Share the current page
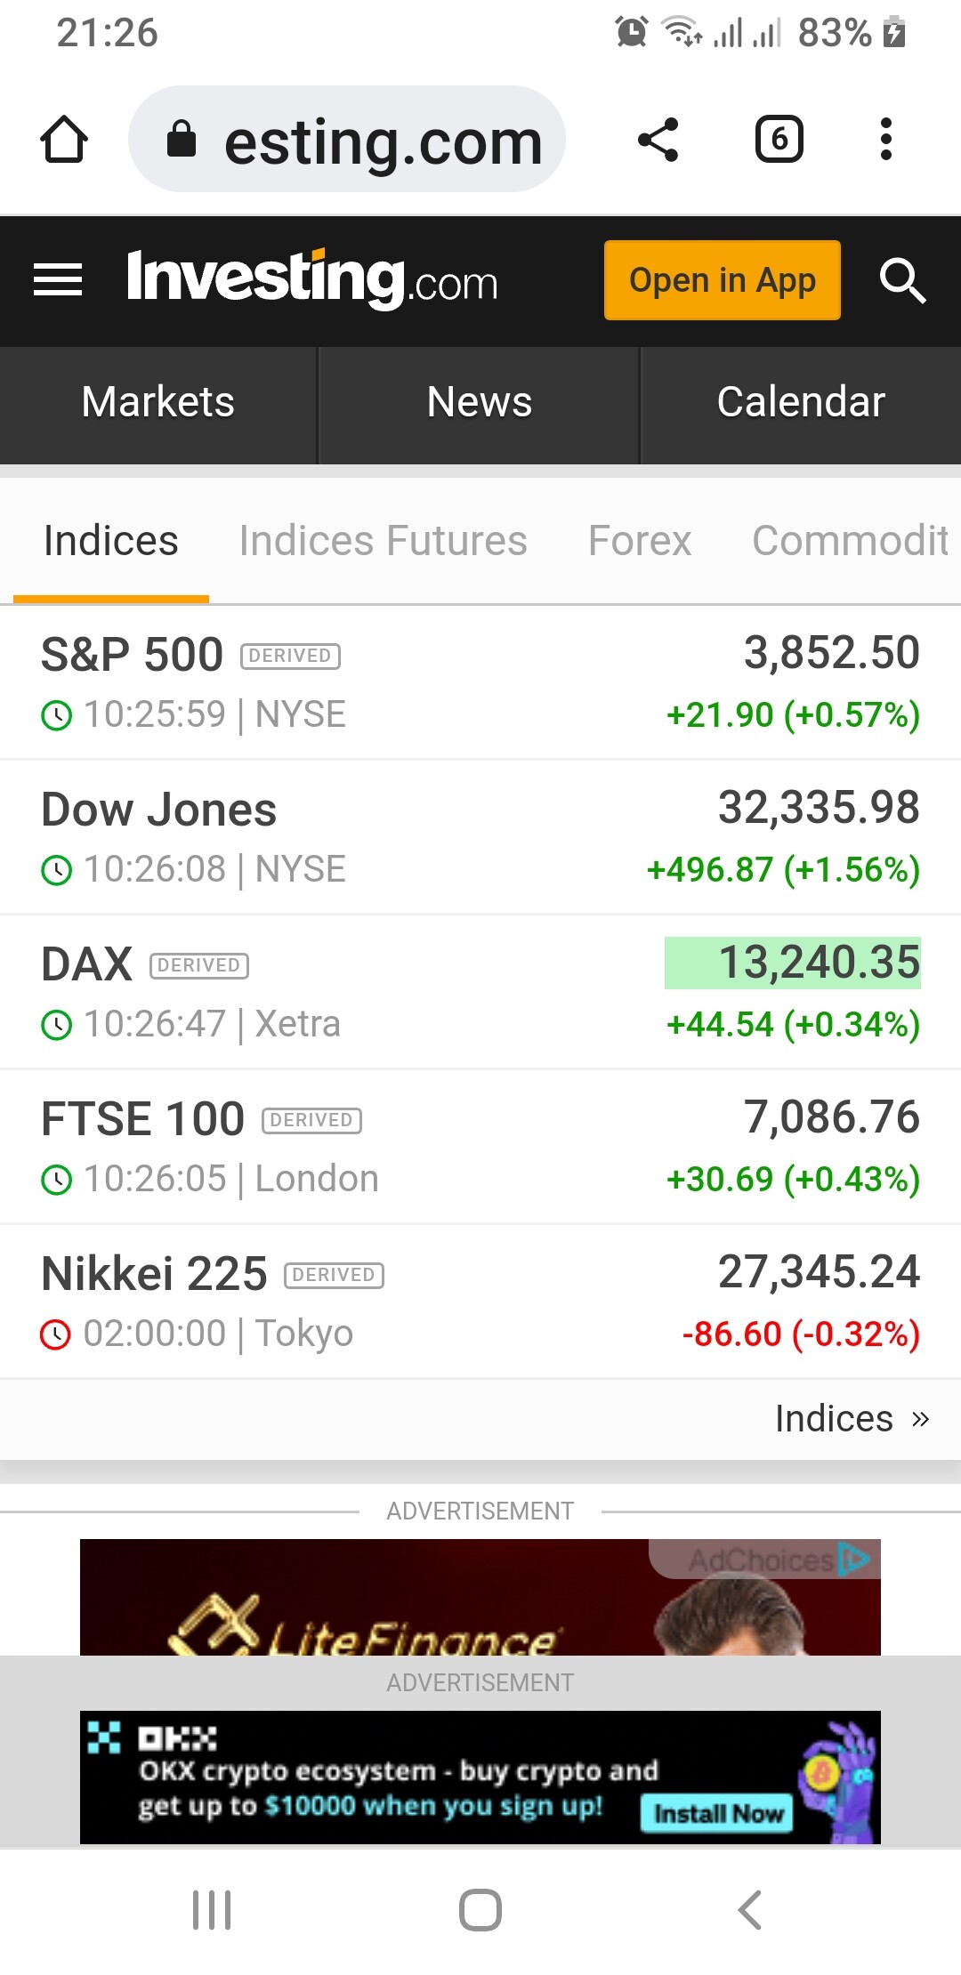 [x=658, y=140]
